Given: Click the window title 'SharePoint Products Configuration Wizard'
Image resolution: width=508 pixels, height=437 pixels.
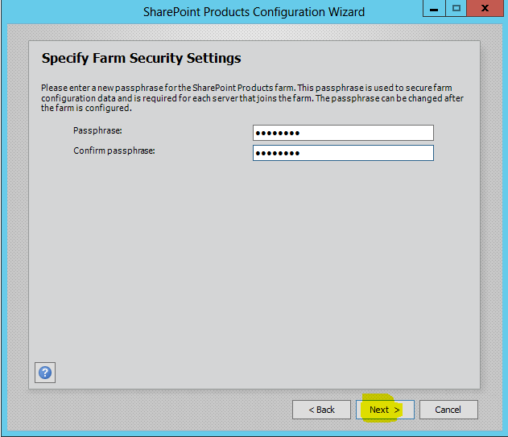Looking at the screenshot, I should 254,12.
